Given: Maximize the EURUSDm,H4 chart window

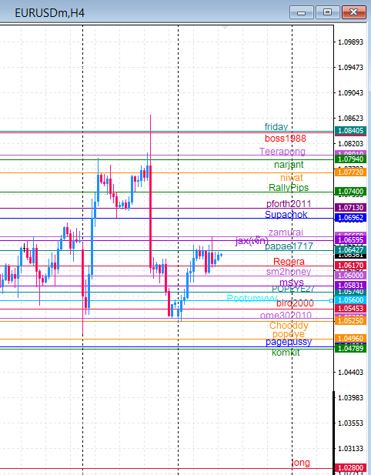Looking at the screenshot, I should click(327, 13).
